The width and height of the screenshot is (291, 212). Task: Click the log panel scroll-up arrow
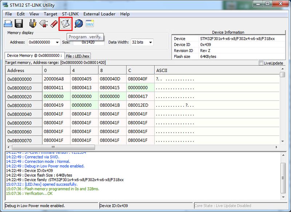point(283,155)
